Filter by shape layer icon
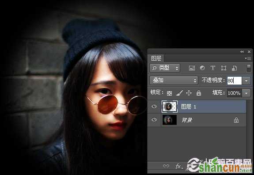The width and height of the screenshot is (254, 175). tap(224, 68)
